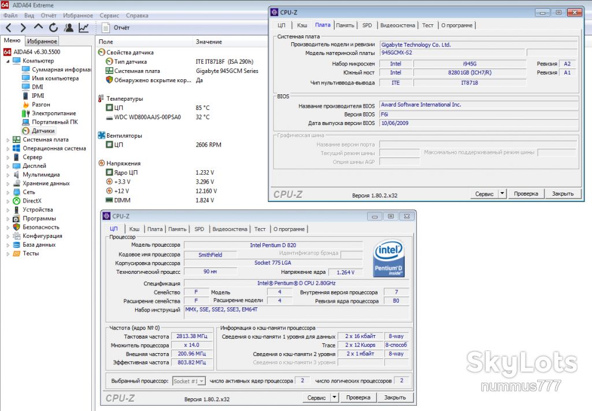Image resolution: width=592 pixels, height=411 pixels.
Task: Open Портативный ПК tree item
Action: pyautogui.click(x=50, y=122)
